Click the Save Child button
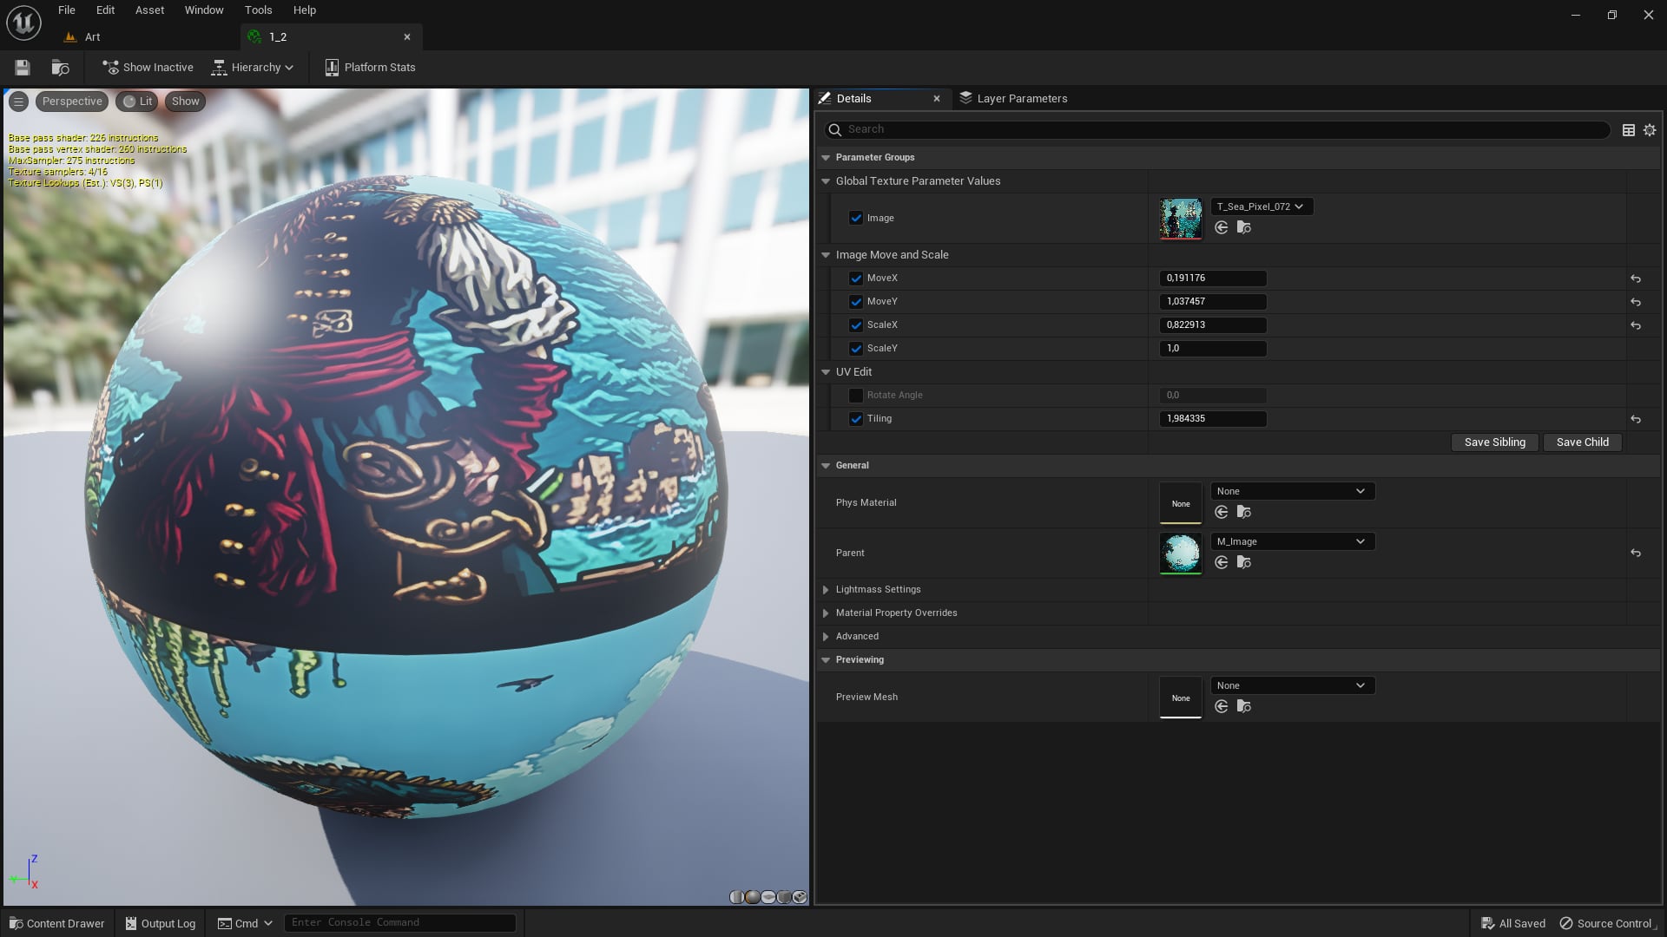This screenshot has height=937, width=1667. click(1582, 442)
